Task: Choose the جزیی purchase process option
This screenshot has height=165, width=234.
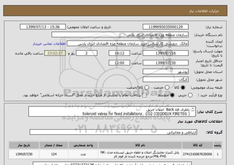Action: [x=190, y=95]
